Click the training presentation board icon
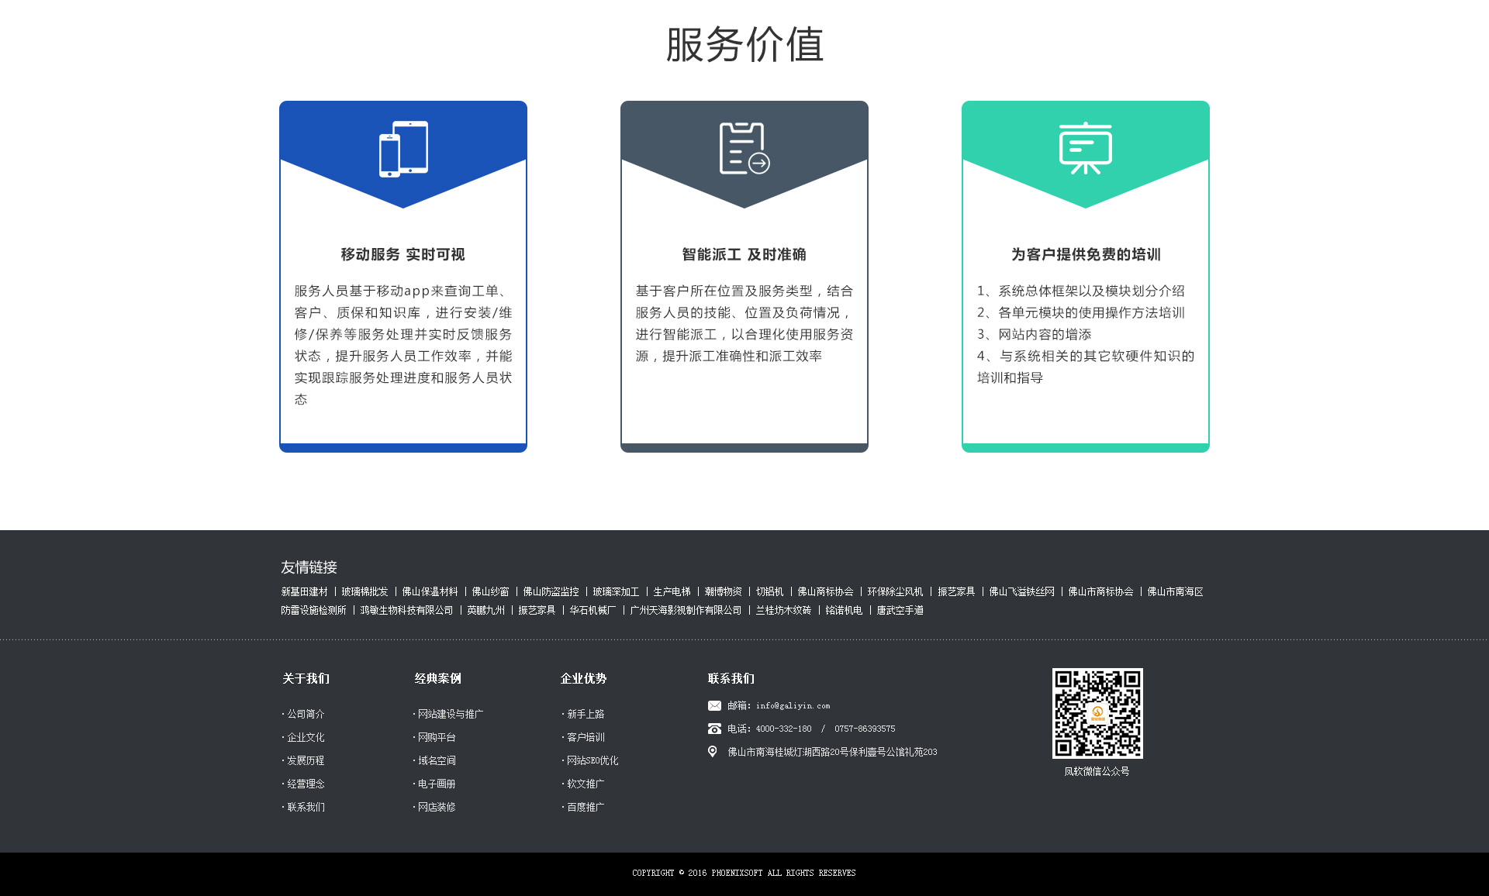 point(1085,148)
